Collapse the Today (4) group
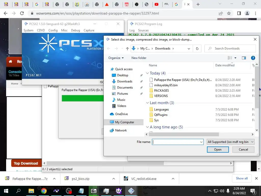 [x=147, y=73]
